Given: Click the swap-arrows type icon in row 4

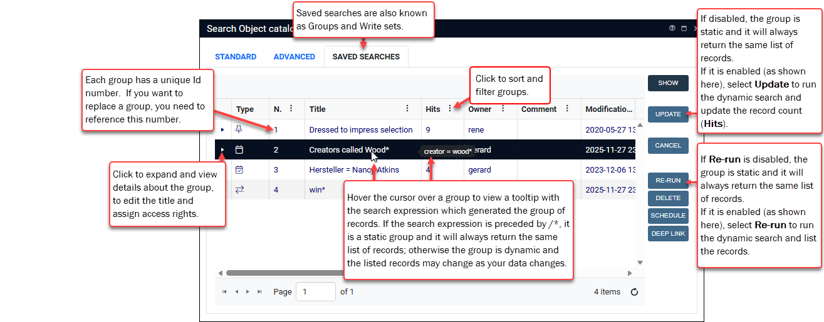Looking at the screenshot, I should (239, 189).
